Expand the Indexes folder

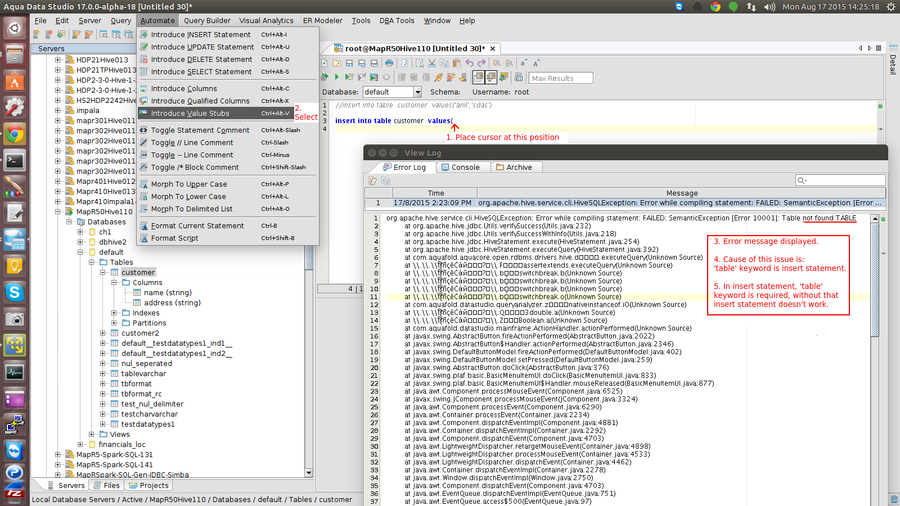tap(114, 313)
